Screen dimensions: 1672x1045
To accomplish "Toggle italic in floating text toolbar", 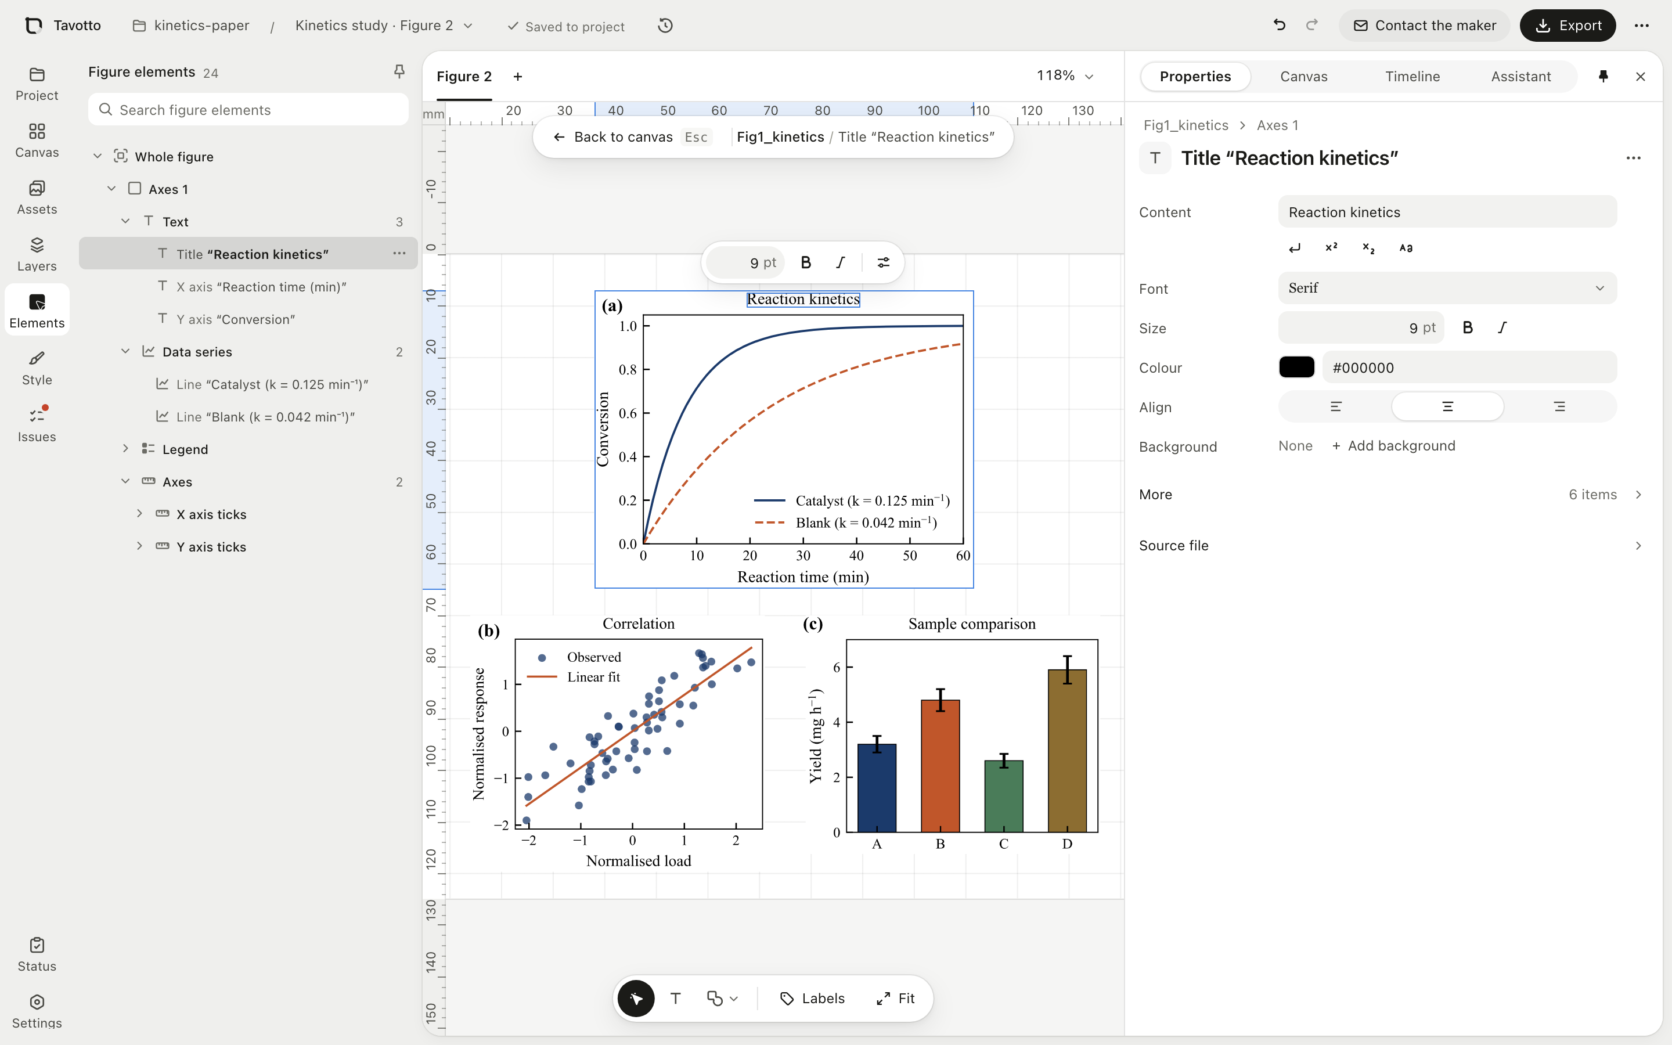I will pos(840,262).
